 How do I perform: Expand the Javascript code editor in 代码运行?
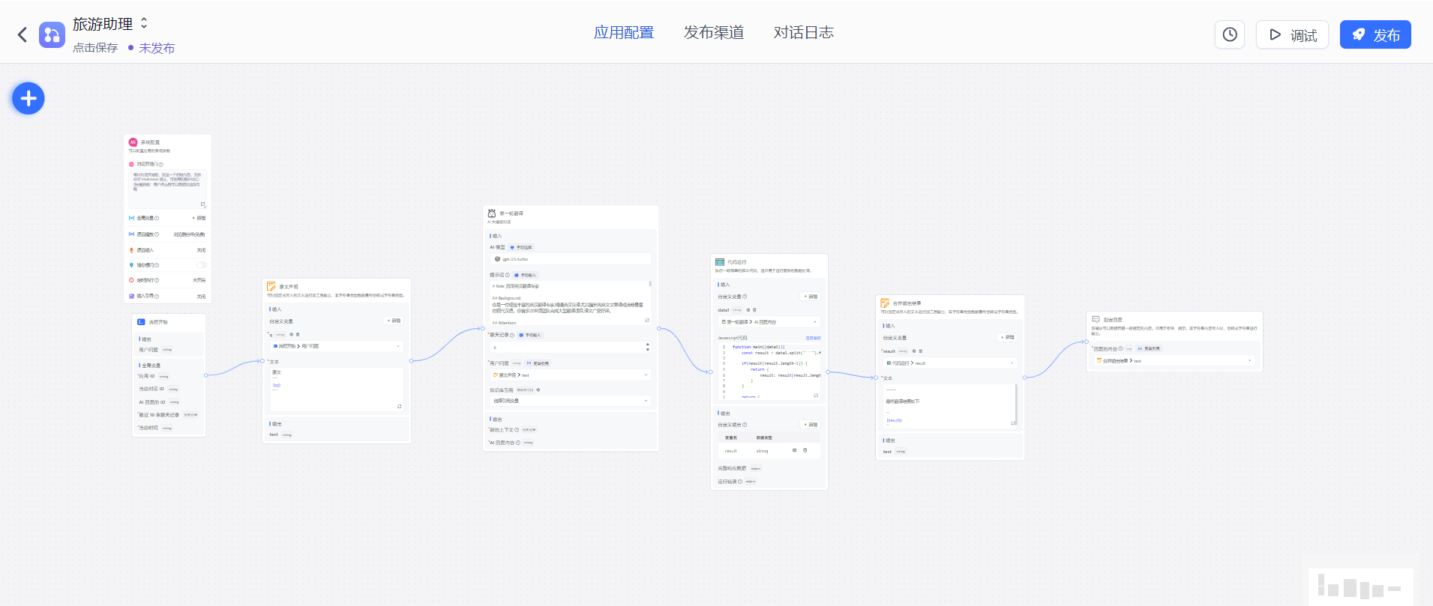tap(816, 394)
